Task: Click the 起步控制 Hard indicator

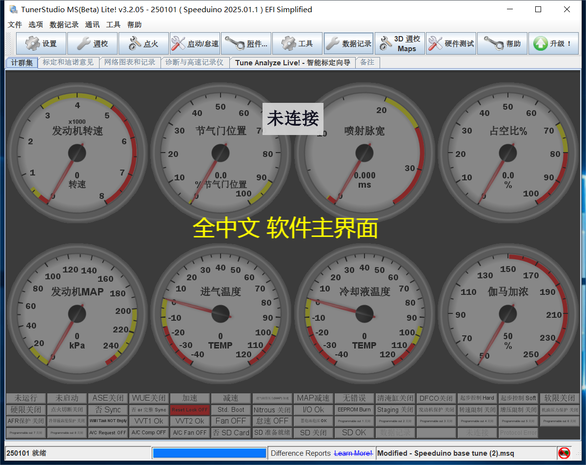Action: pyautogui.click(x=477, y=398)
